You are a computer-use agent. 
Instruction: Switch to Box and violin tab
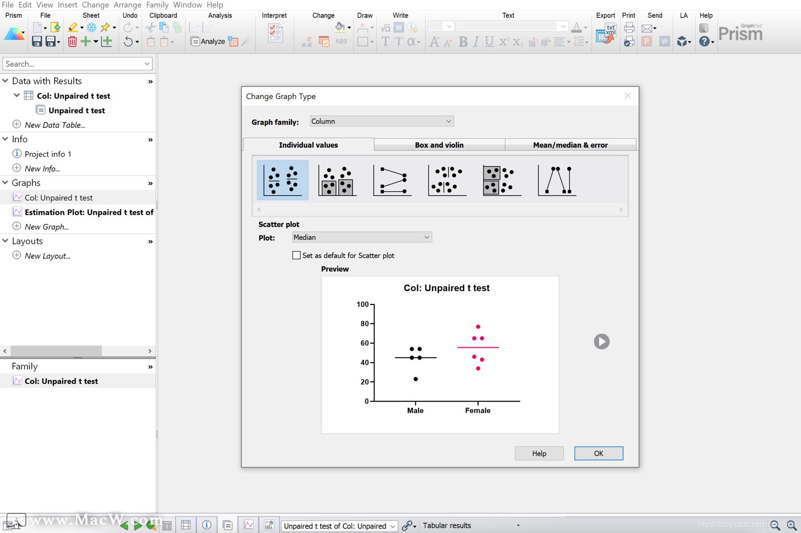pyautogui.click(x=439, y=145)
